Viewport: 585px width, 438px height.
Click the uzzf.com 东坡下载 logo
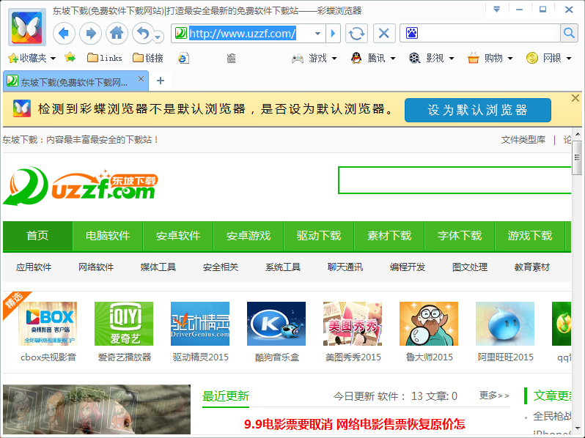81,185
